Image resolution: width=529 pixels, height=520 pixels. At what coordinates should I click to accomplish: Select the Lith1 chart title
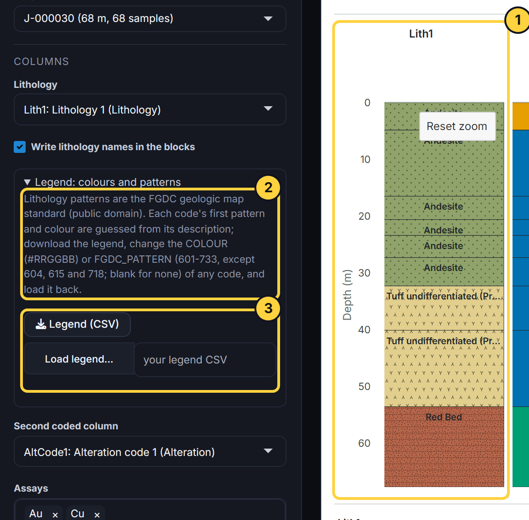pyautogui.click(x=421, y=34)
